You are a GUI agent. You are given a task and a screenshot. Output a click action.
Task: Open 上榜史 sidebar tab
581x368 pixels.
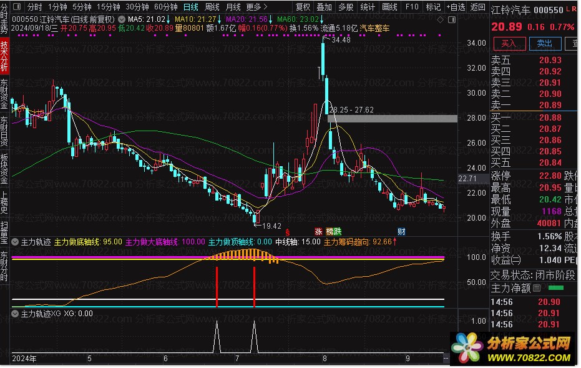click(4, 202)
